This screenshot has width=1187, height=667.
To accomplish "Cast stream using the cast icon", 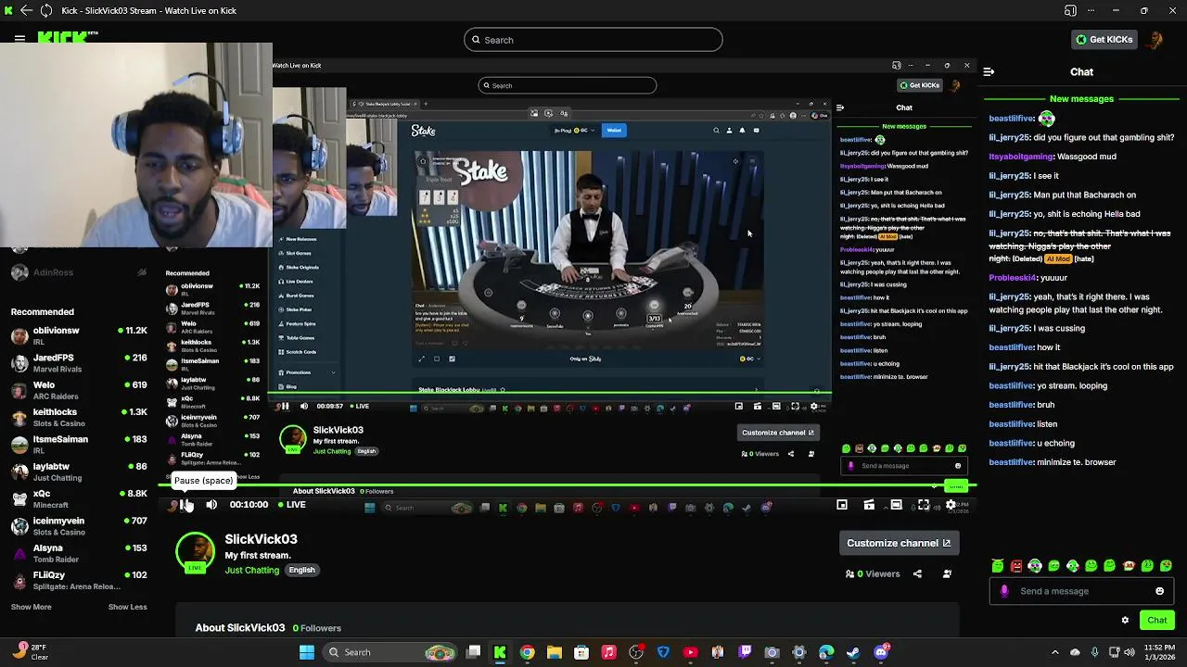I will pos(869,505).
